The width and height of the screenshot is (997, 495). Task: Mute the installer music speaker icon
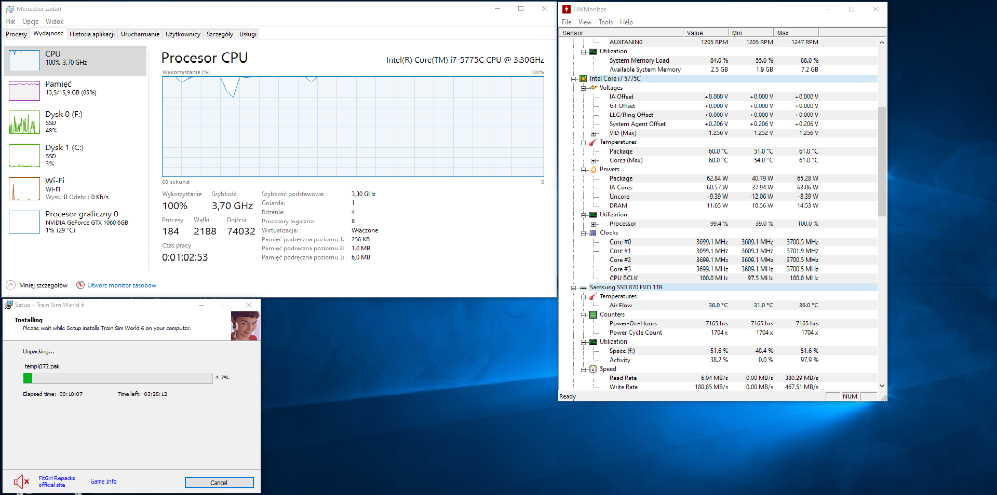coord(21,482)
